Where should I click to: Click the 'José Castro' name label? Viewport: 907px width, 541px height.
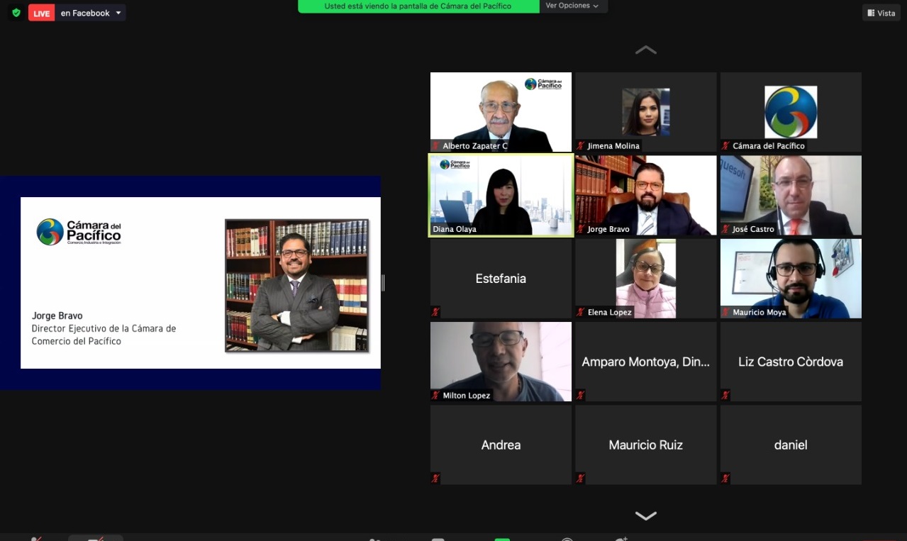coord(753,229)
